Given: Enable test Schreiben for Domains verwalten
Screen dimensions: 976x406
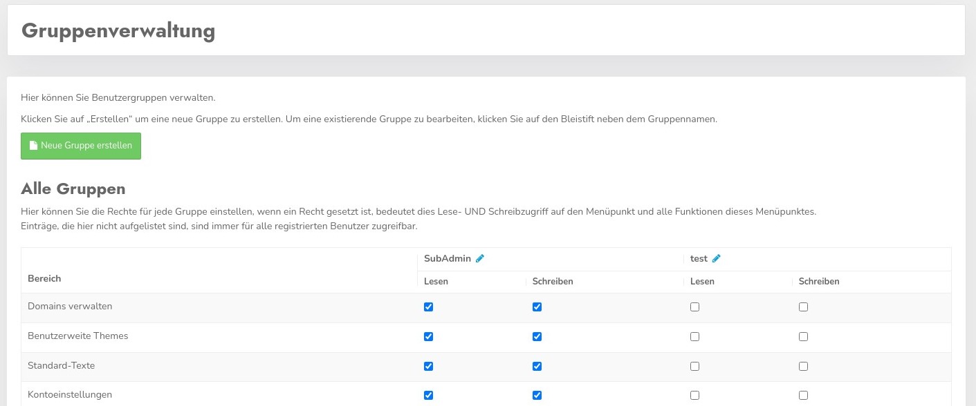Looking at the screenshot, I should point(803,307).
